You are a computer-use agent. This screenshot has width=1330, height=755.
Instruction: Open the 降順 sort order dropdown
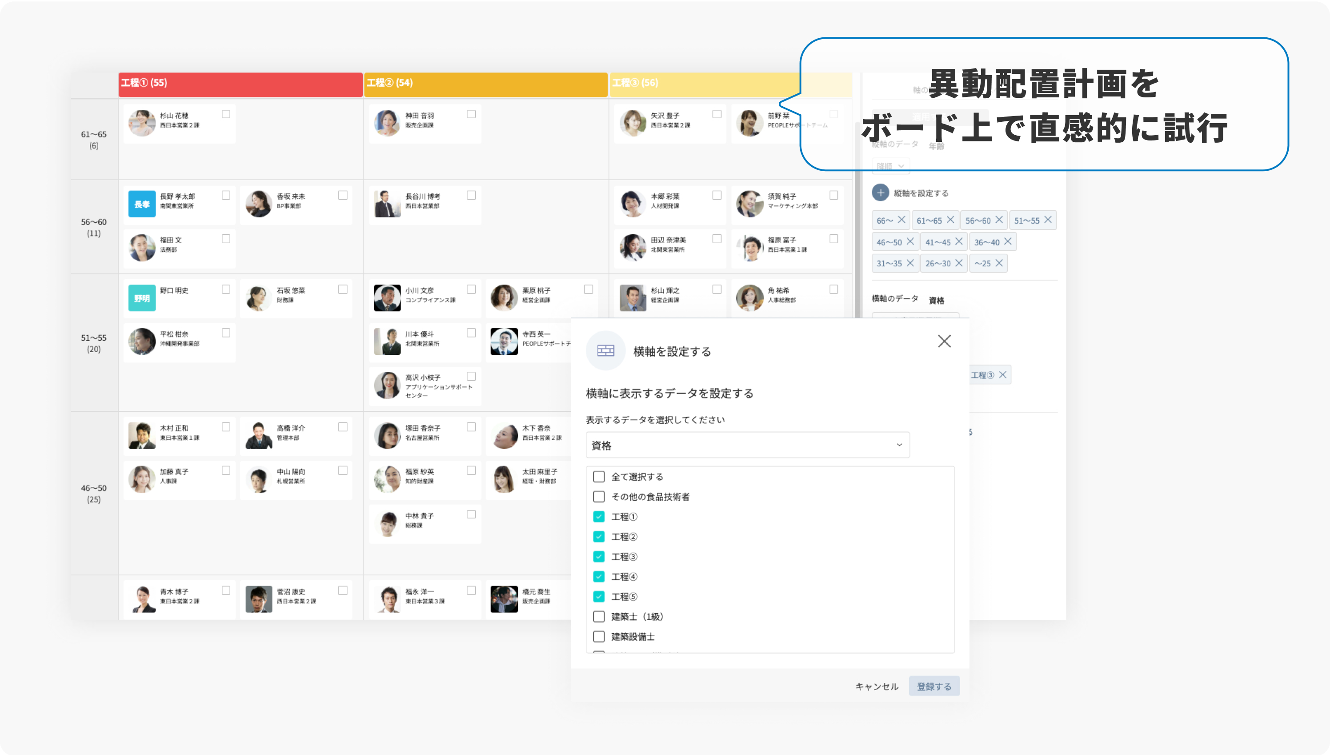coord(890,166)
